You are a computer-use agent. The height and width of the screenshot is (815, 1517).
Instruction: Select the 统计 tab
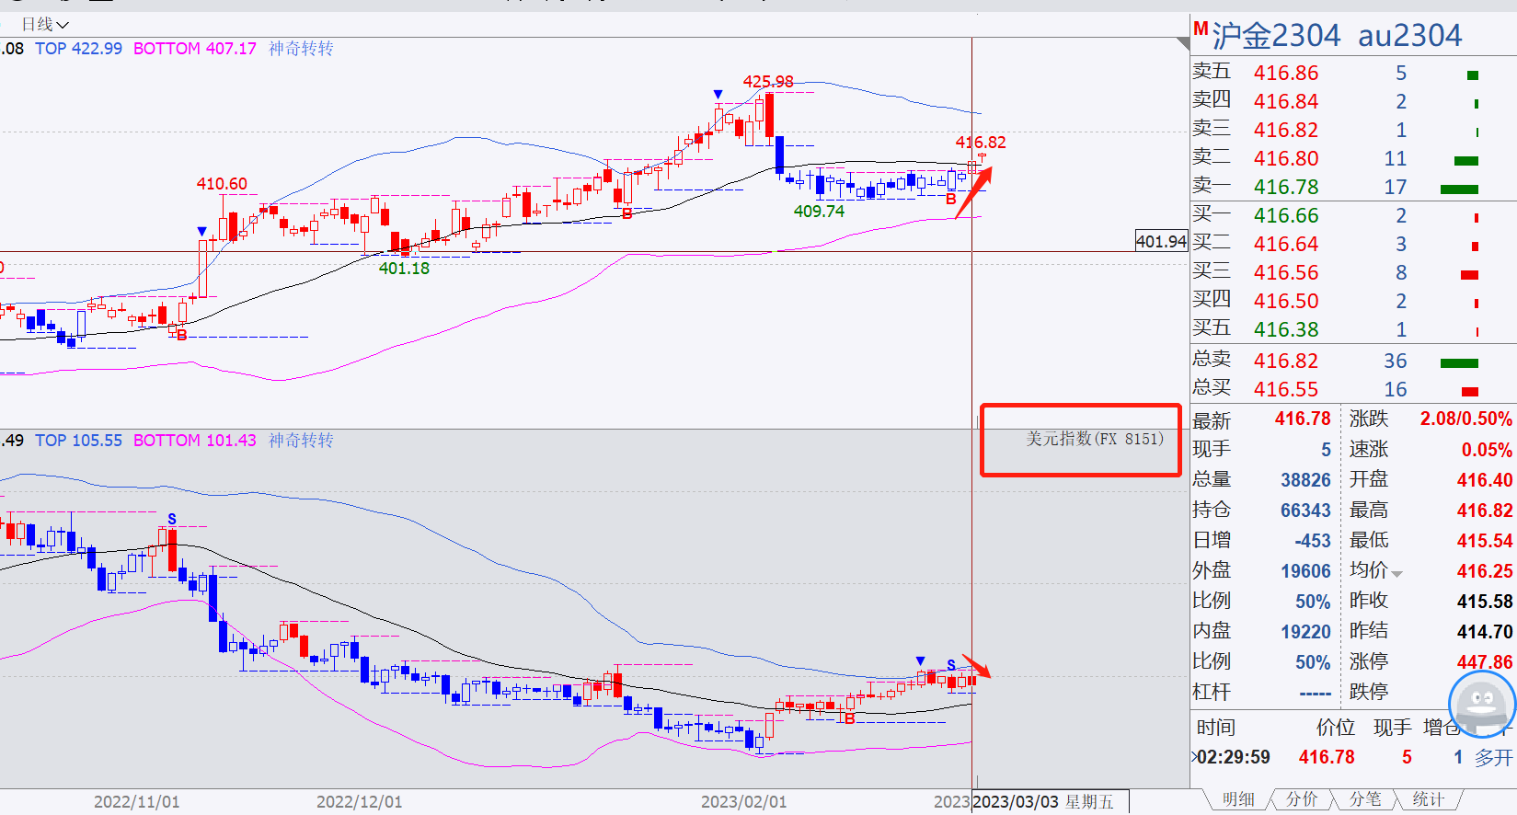[x=1428, y=799]
